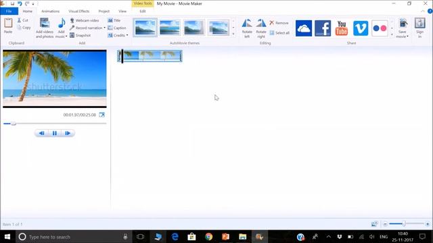Share movie to YouTube
This screenshot has height=243, width=433.
[x=342, y=28]
